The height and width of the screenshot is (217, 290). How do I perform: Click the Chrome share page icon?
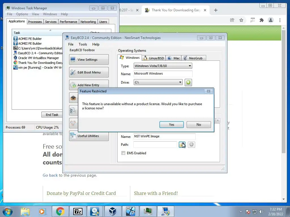(232, 20)
